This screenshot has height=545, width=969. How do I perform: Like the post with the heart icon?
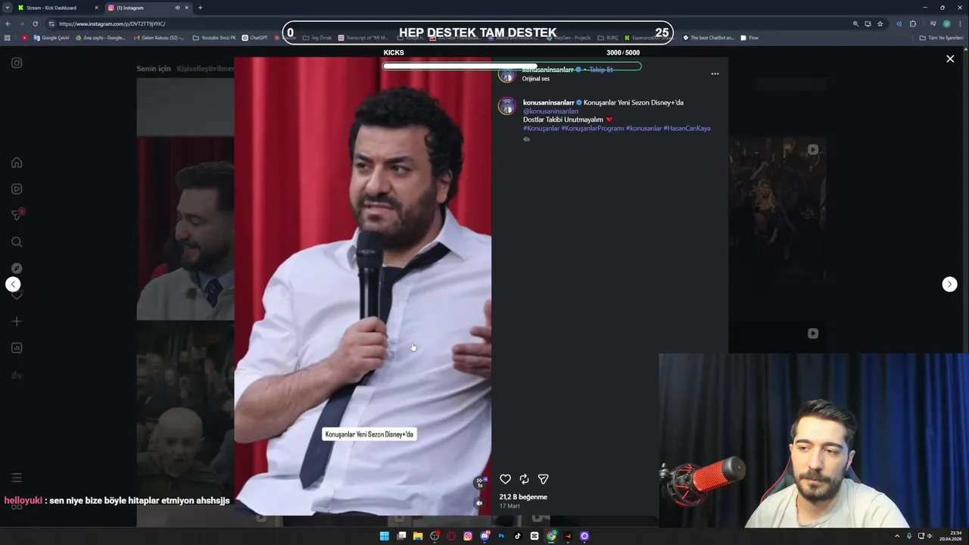pos(505,479)
